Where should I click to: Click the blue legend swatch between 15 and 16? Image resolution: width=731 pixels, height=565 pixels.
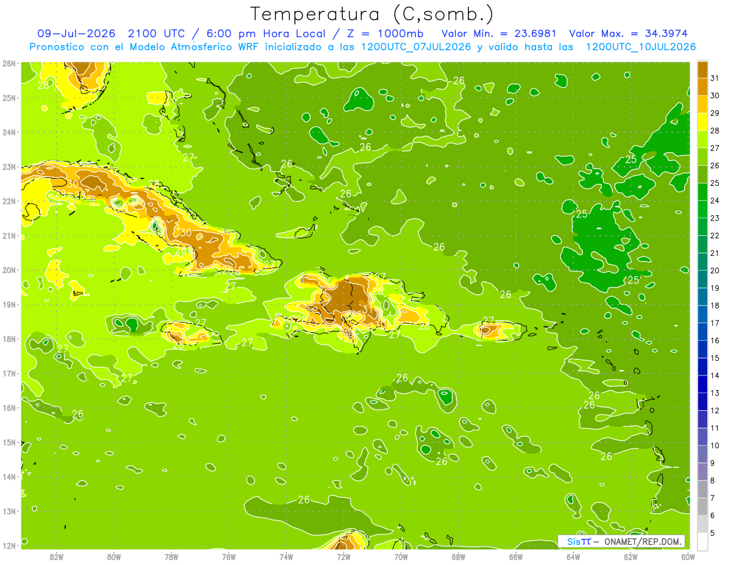(703, 349)
